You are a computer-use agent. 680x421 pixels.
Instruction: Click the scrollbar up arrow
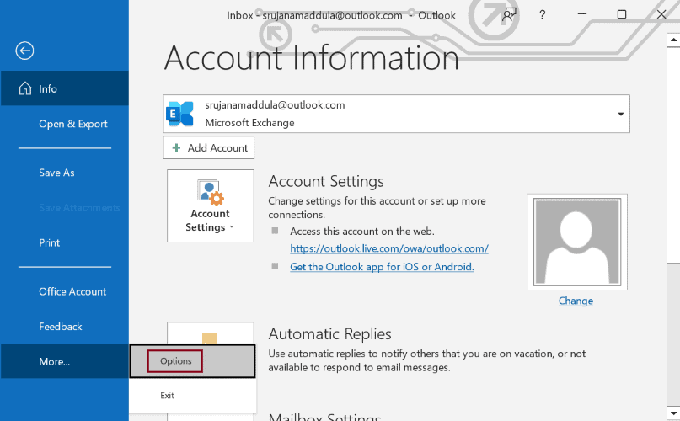[673, 40]
